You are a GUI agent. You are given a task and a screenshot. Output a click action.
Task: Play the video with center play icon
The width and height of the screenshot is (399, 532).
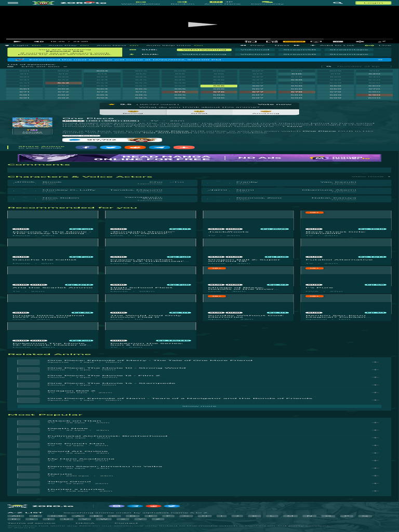coord(202,24)
